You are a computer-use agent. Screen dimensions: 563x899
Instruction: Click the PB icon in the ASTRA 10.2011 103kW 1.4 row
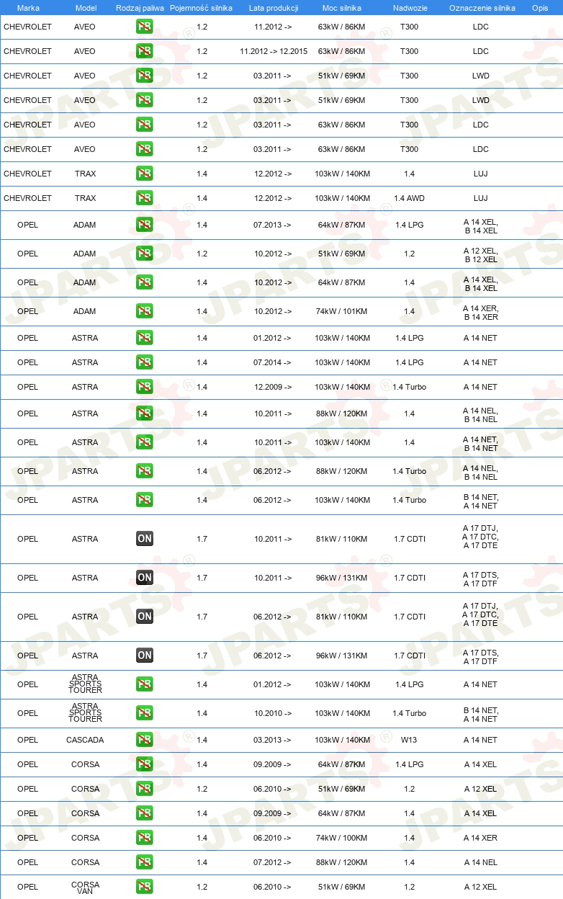(x=145, y=442)
